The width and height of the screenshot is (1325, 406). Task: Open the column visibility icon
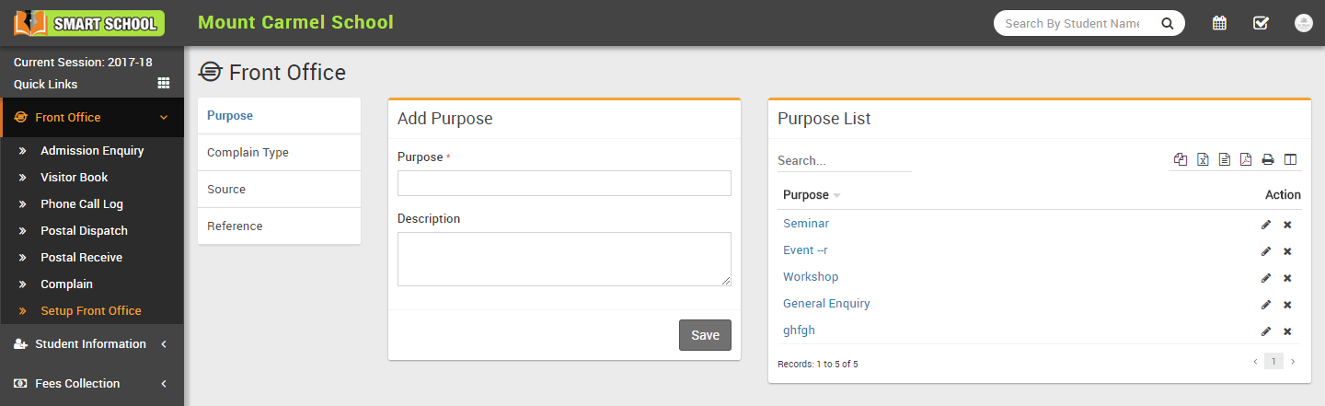[x=1290, y=159]
